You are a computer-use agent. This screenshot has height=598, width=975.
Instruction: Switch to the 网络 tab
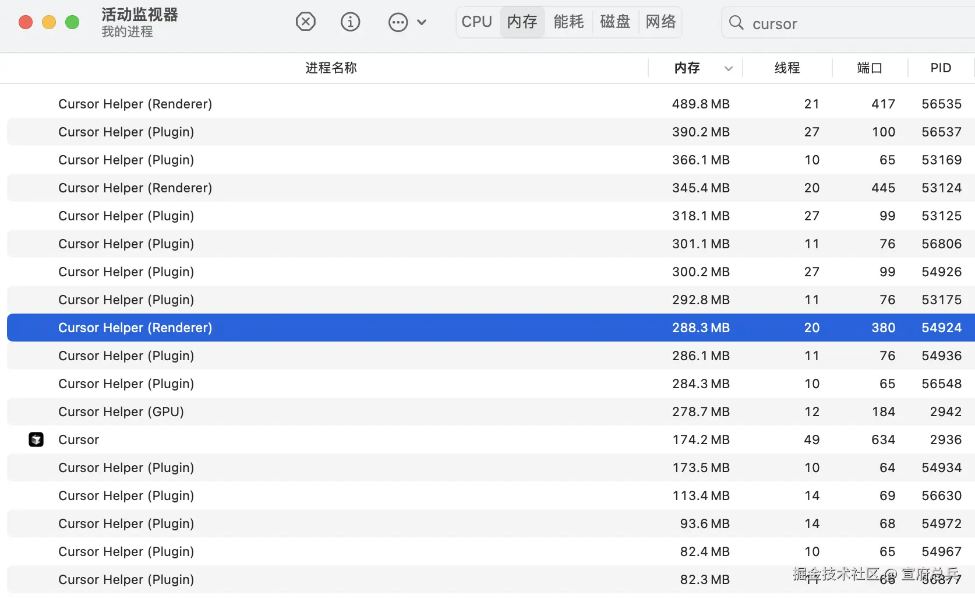(x=659, y=22)
